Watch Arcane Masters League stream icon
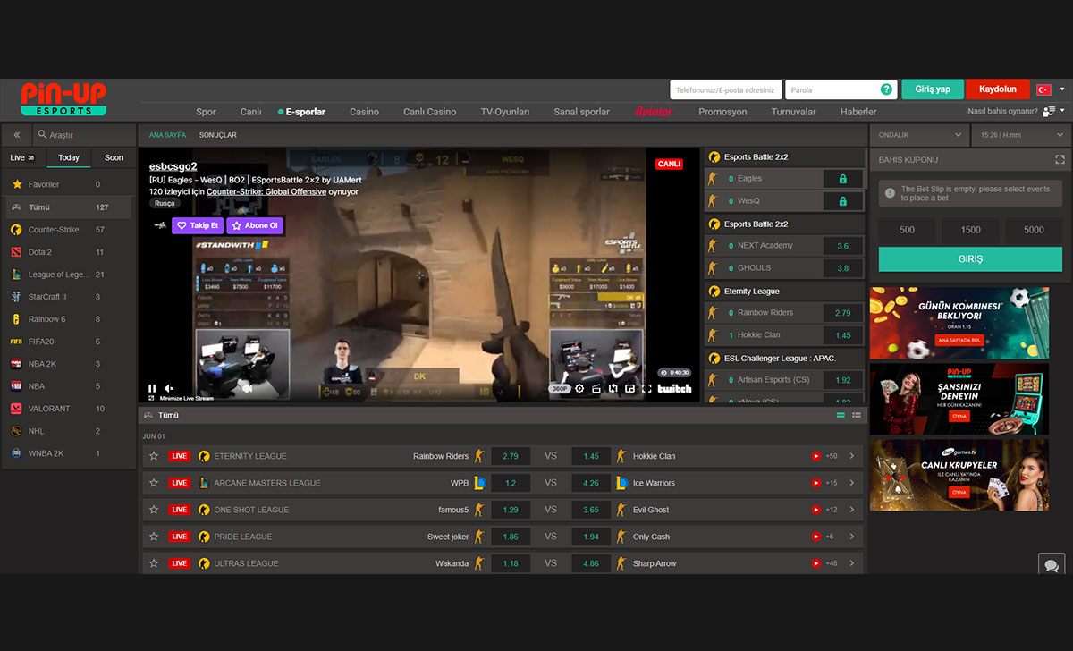 tap(815, 483)
